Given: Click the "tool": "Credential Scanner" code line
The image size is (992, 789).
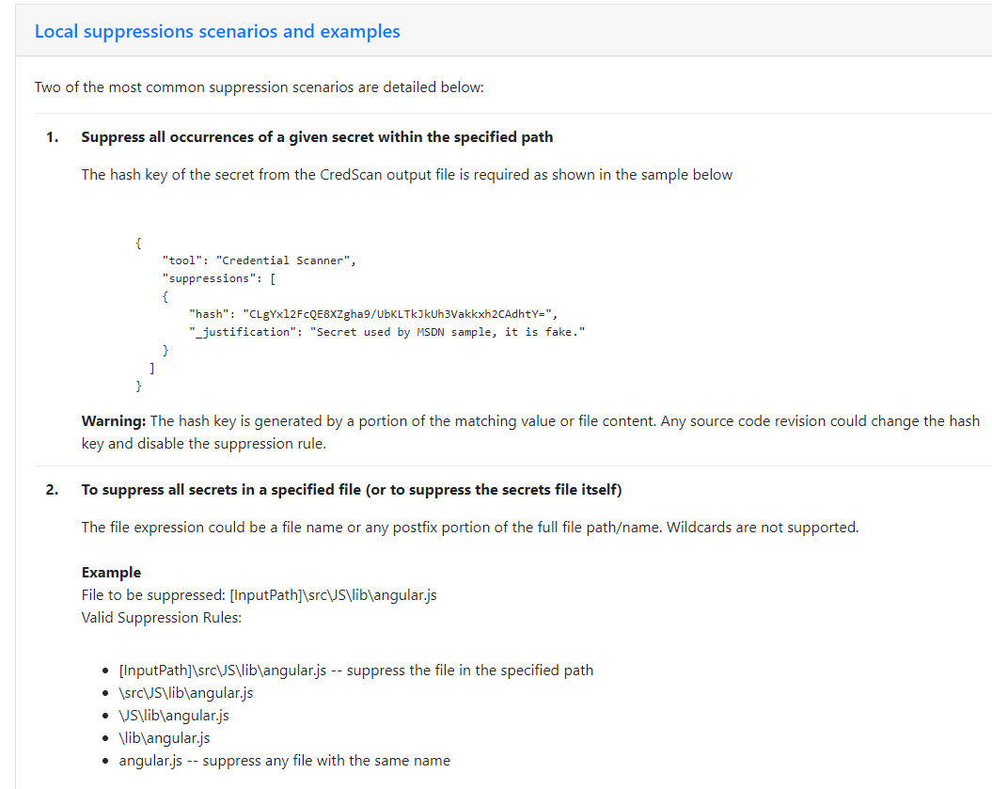Looking at the screenshot, I should (x=260, y=260).
